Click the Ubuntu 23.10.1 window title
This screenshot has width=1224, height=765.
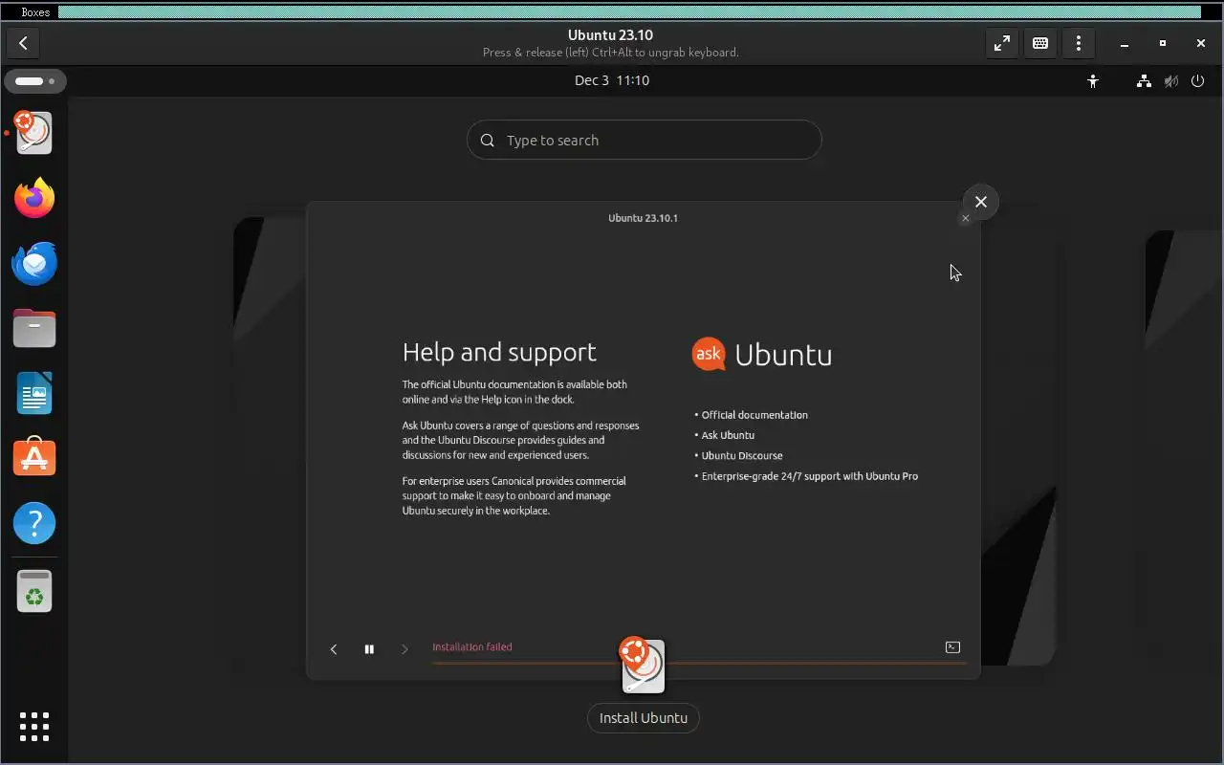pyautogui.click(x=643, y=218)
